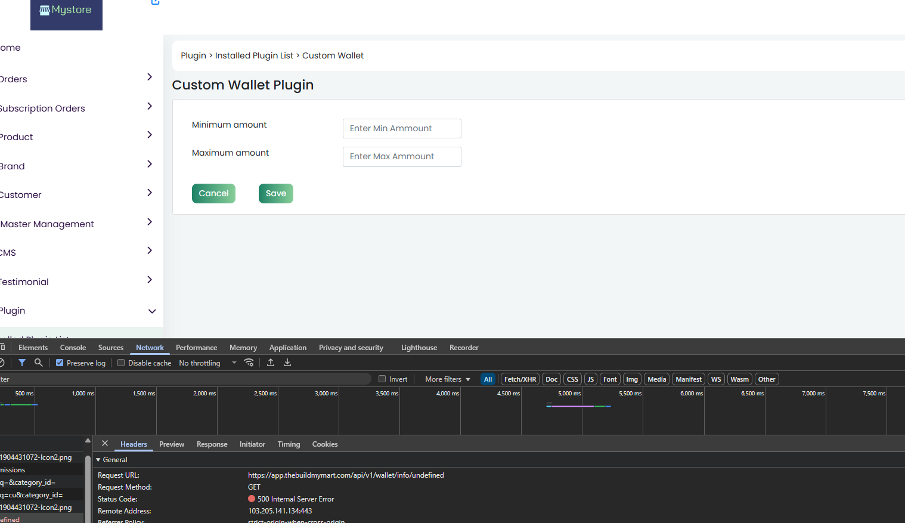The height and width of the screenshot is (523, 905).
Task: Go to Plugin breadcrumb link
Action: click(x=193, y=55)
